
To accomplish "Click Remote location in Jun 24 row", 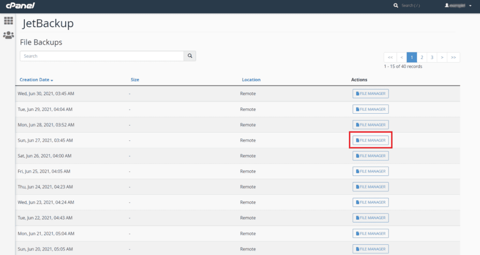I will pyautogui.click(x=247, y=187).
